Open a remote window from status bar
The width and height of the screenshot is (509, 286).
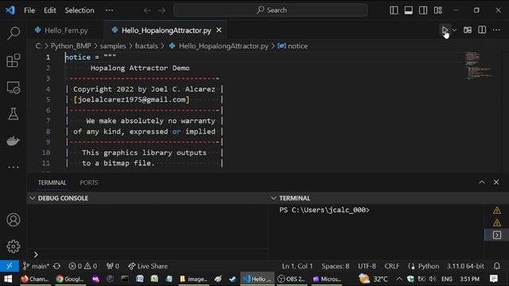(x=10, y=266)
